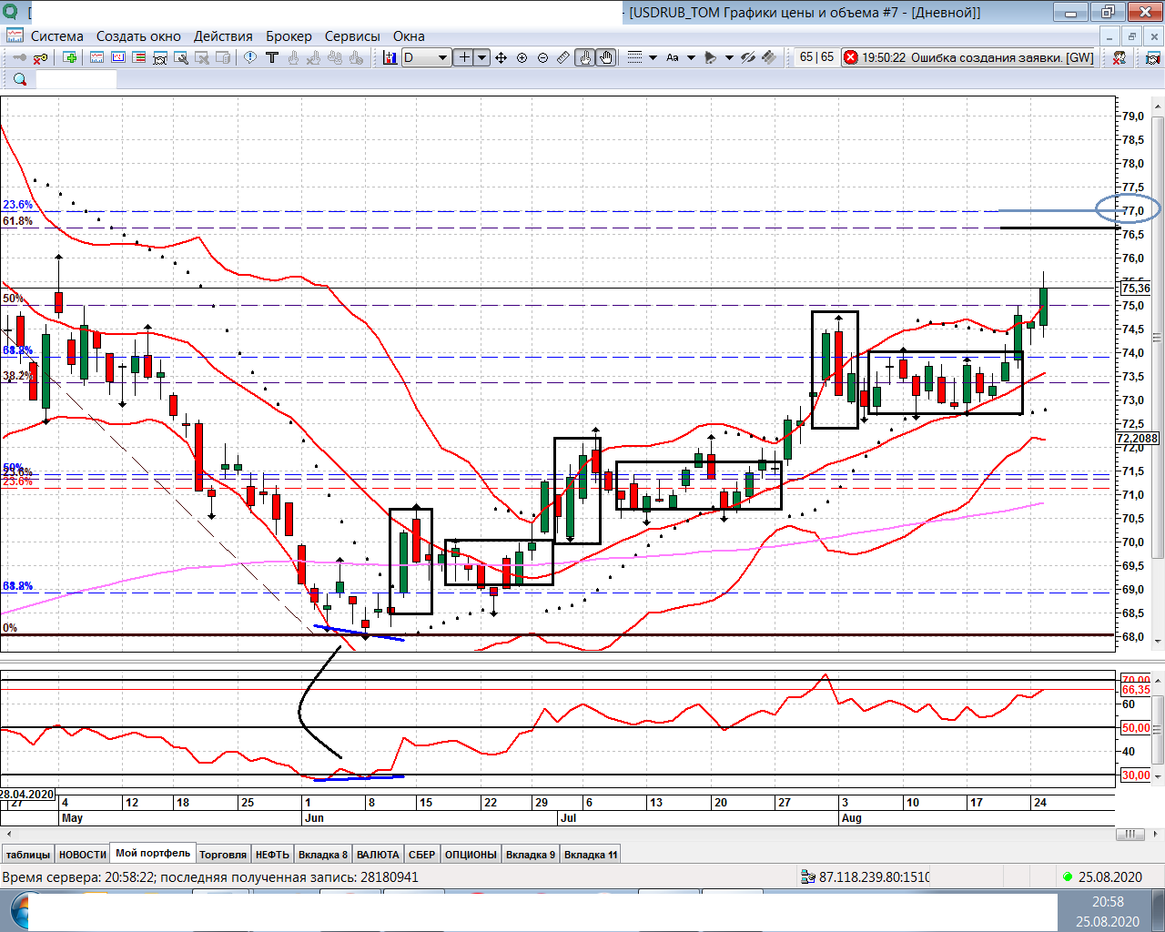This screenshot has width=1165, height=932.
Task: Switch to the СБЕР tab
Action: tap(421, 855)
